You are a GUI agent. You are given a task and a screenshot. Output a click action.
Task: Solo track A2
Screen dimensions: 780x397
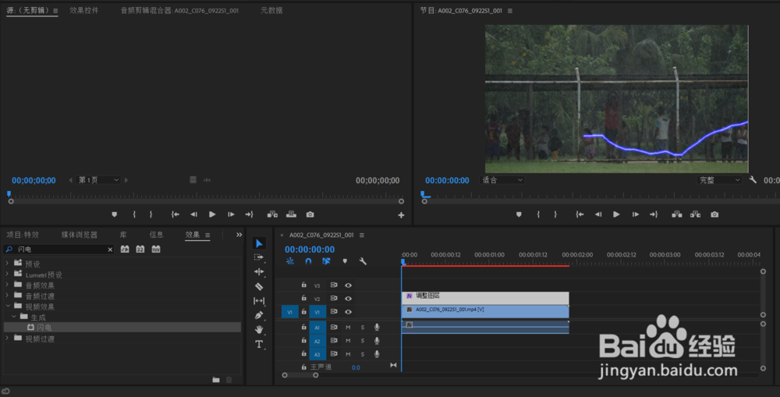(363, 341)
